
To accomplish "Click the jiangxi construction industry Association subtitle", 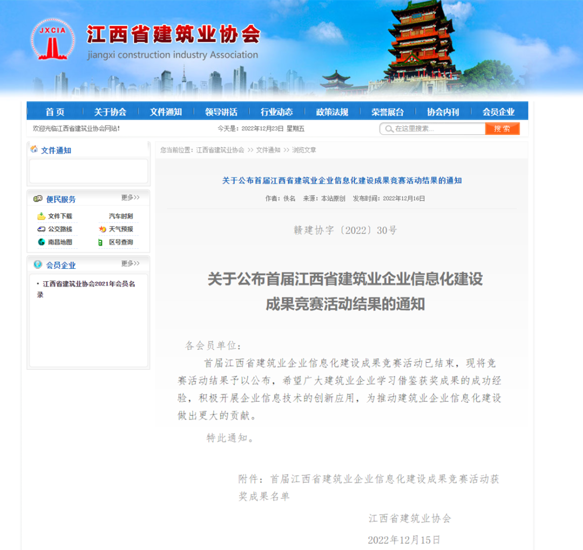I will tap(173, 55).
